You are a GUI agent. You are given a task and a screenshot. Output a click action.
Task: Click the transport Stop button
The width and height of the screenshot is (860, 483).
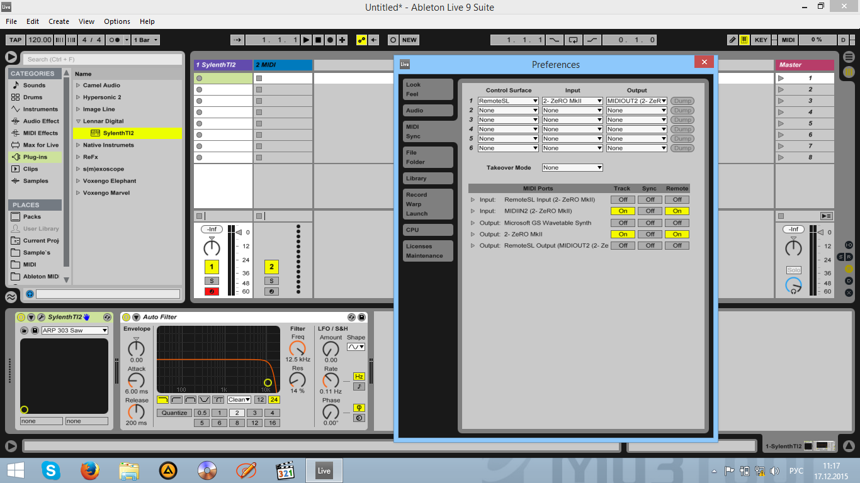tap(318, 40)
